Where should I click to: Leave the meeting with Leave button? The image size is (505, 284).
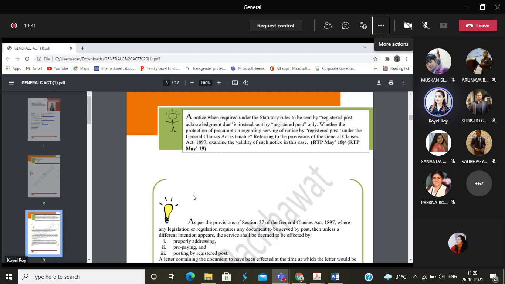coord(478,26)
